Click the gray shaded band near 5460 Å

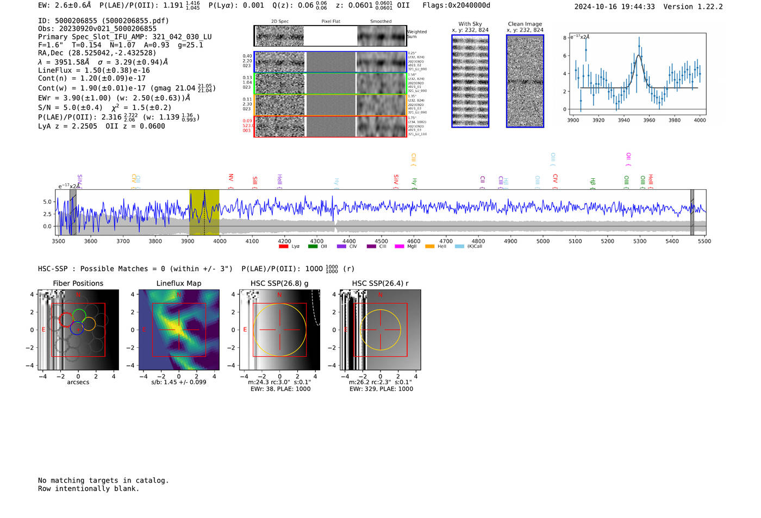click(x=692, y=212)
